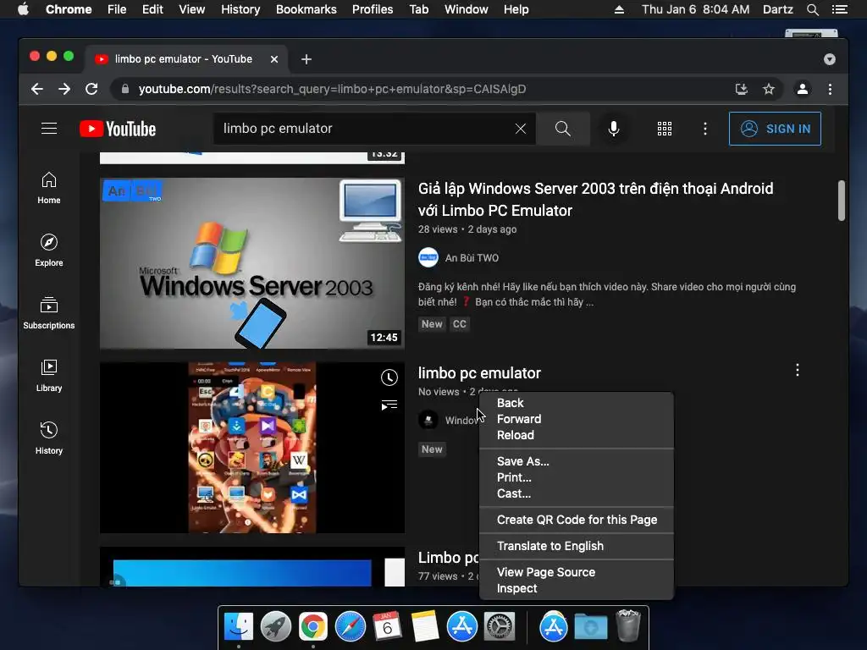Viewport: 867px width, 650px height.
Task: Open the YouTube guide hamburger menu
Action: click(49, 129)
